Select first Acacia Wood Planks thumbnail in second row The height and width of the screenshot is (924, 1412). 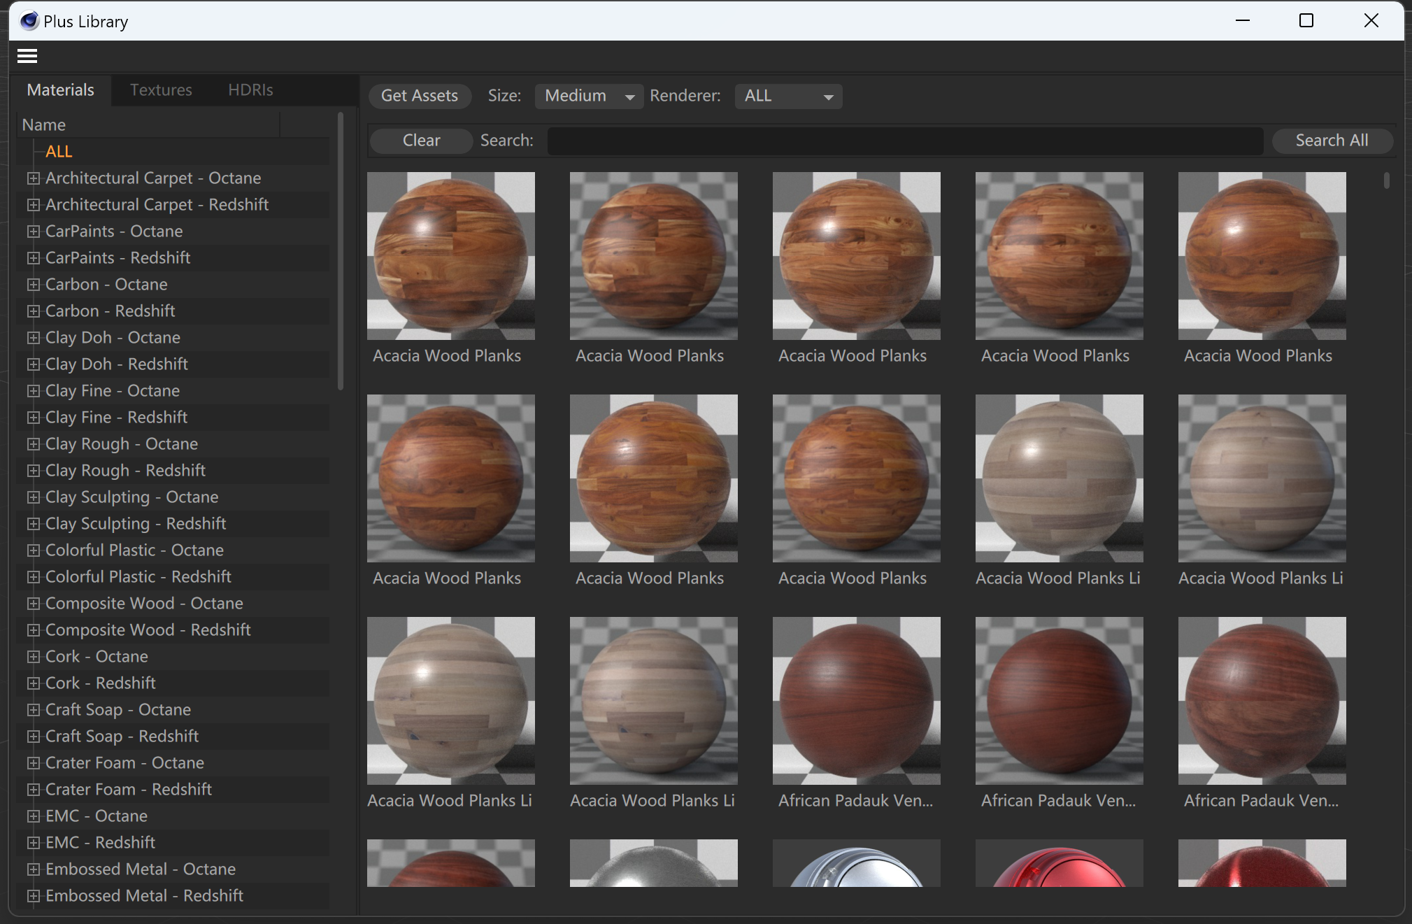(x=451, y=478)
